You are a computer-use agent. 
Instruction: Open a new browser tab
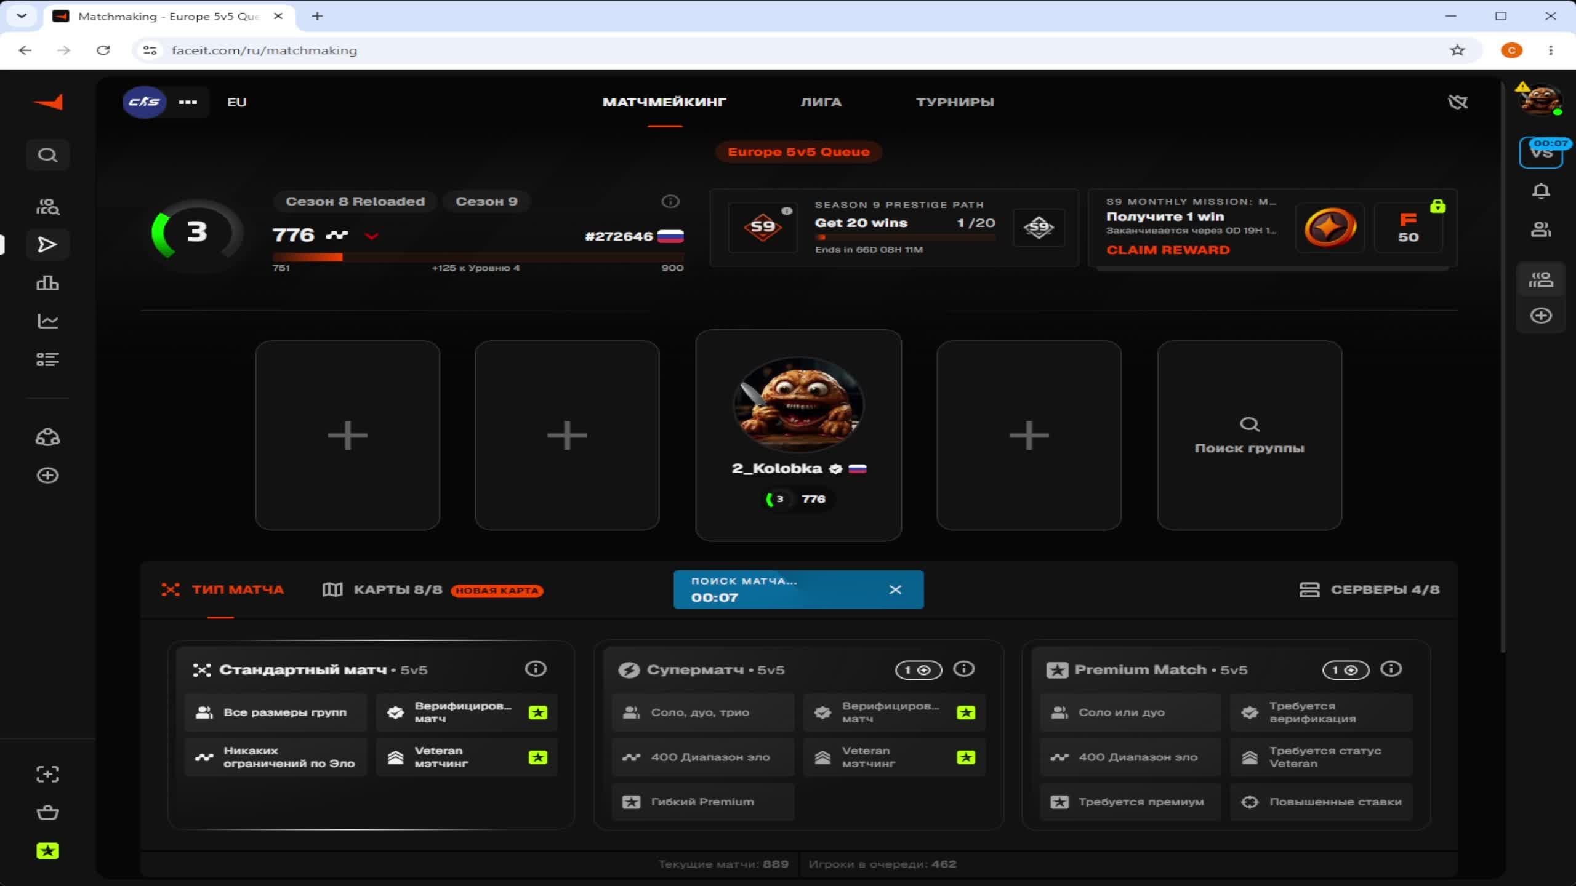317,16
